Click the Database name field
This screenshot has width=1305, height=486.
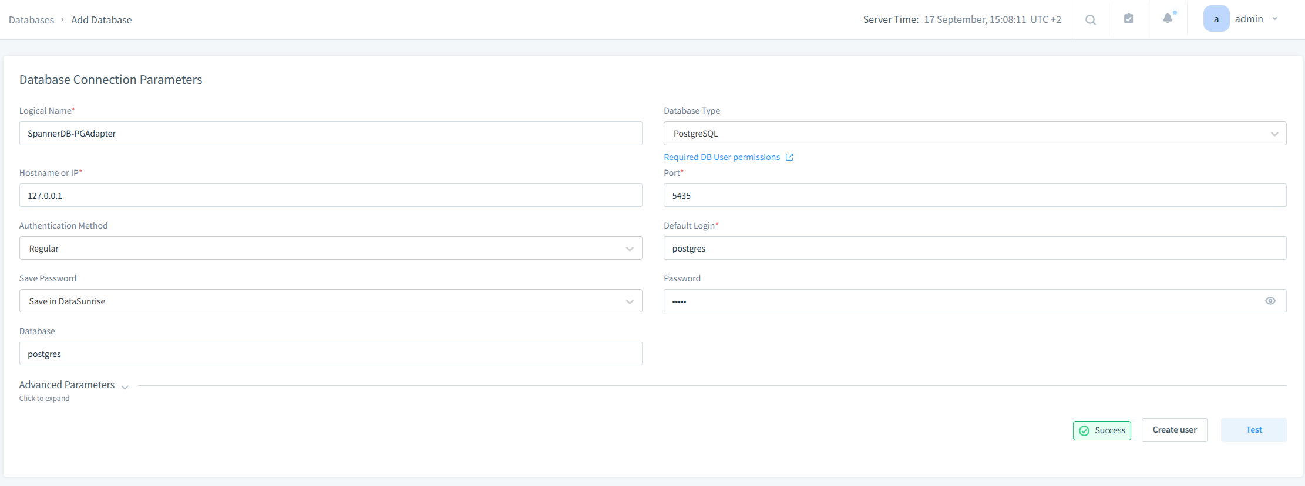(331, 354)
